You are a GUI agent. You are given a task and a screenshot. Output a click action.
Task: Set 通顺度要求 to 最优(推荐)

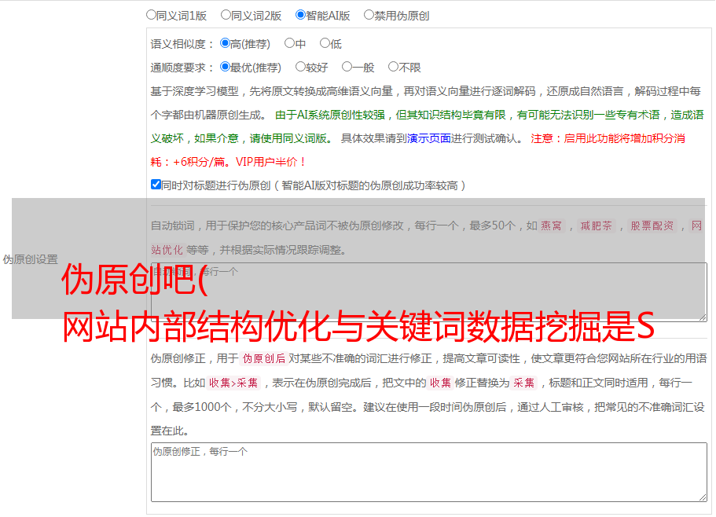coord(225,67)
